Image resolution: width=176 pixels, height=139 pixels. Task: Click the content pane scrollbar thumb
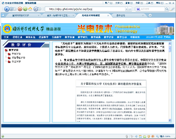click(x=170, y=49)
